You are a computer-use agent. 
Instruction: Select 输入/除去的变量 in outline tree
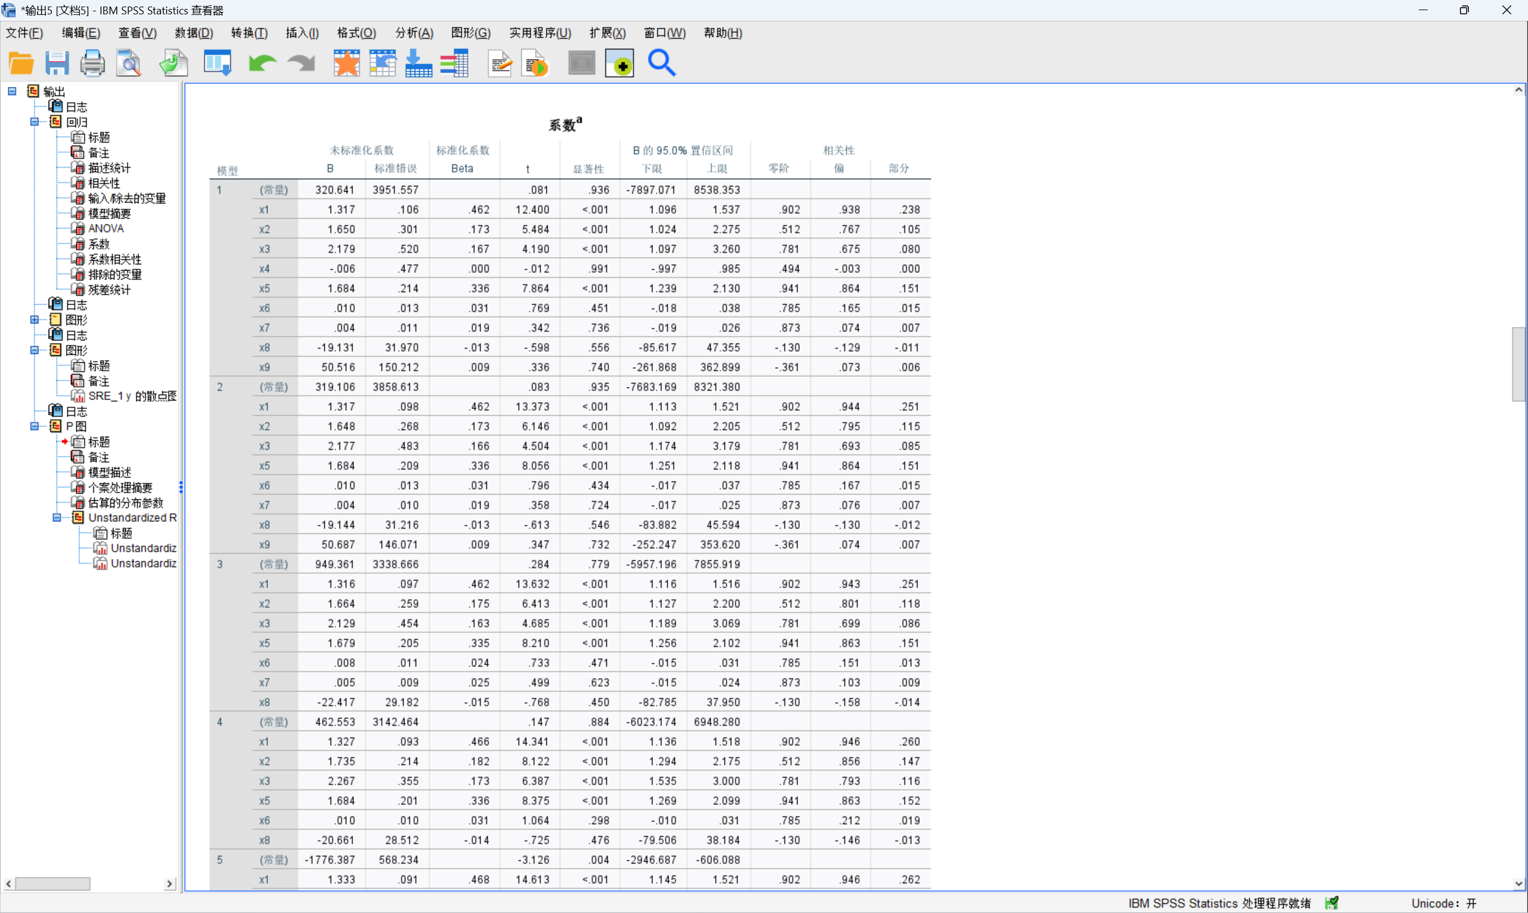[127, 198]
